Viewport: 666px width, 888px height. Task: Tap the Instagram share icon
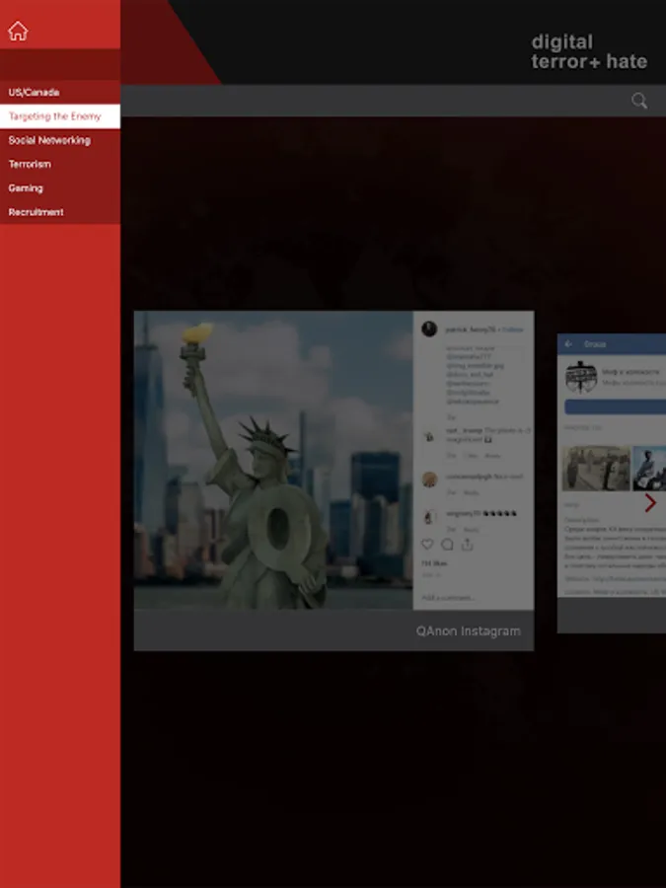467,545
